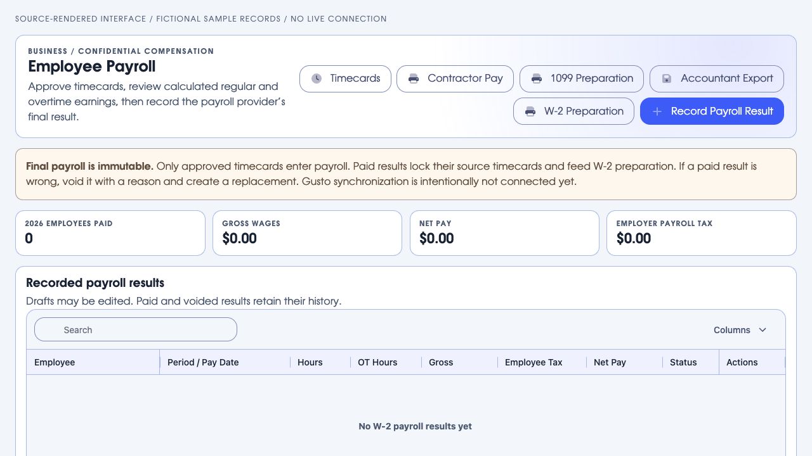Viewport: 812px width, 456px height.
Task: Click the Status column header
Action: click(690, 362)
